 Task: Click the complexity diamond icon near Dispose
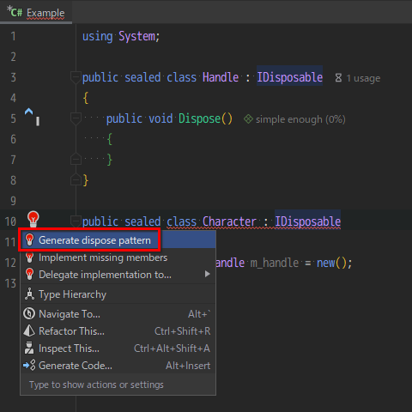pyautogui.click(x=248, y=119)
